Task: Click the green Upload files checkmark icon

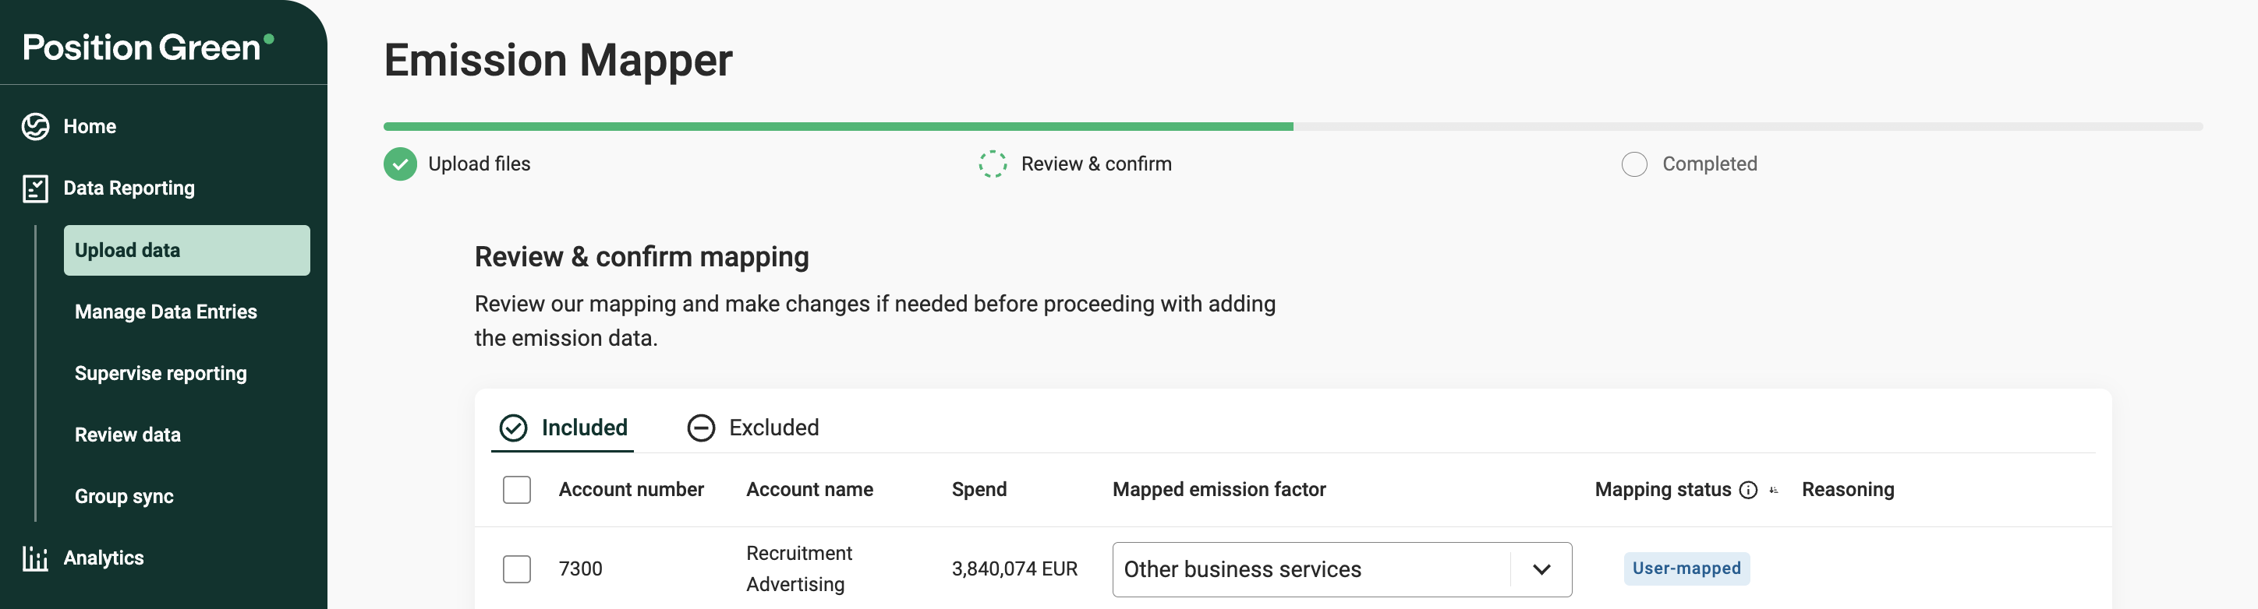Action: [x=401, y=164]
